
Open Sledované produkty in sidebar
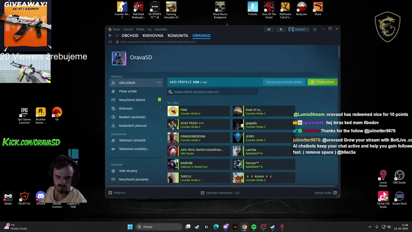pos(136,149)
